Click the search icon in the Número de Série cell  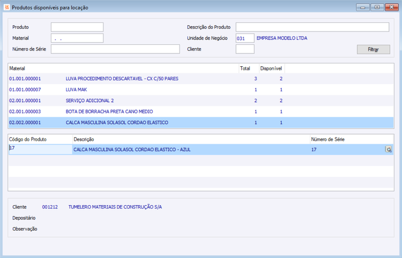(x=389, y=150)
